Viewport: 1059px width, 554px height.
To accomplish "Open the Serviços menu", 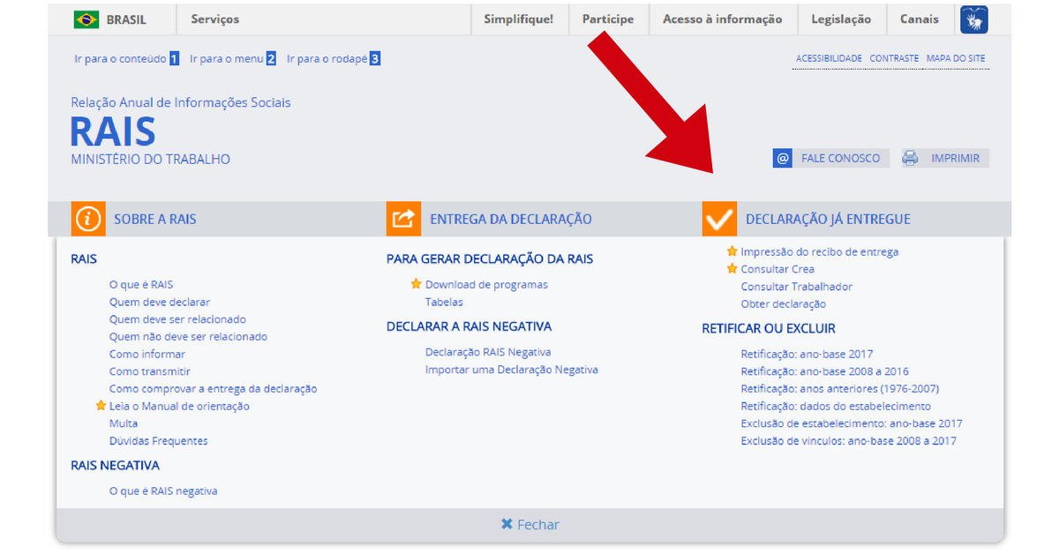I will [214, 19].
